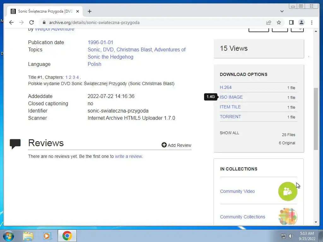This screenshot has height=242, width=323.
Task: Click the 28 Files count text
Action: click(x=288, y=135)
